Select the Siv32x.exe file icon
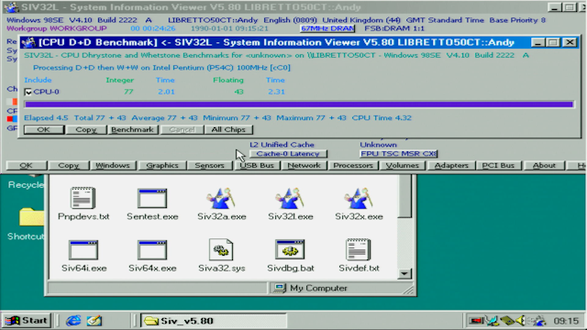 point(359,198)
